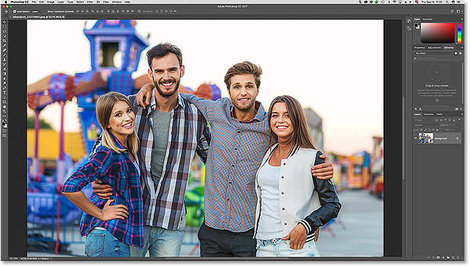Open the Color panel flyout menu
This screenshot has width=471, height=267.
pyautogui.click(x=462, y=19)
